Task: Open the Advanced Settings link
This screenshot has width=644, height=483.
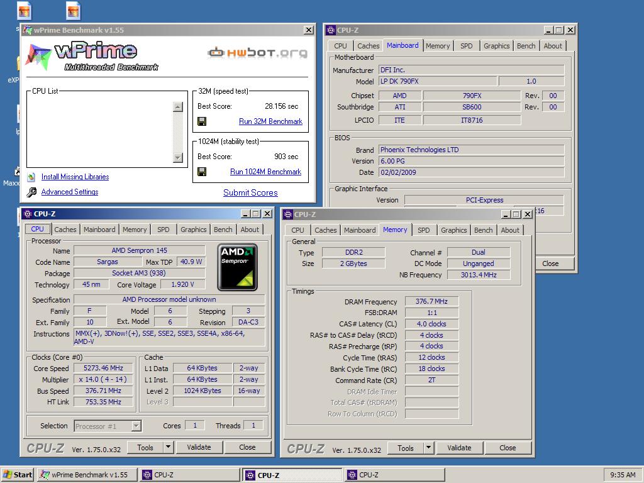Action: click(x=70, y=192)
